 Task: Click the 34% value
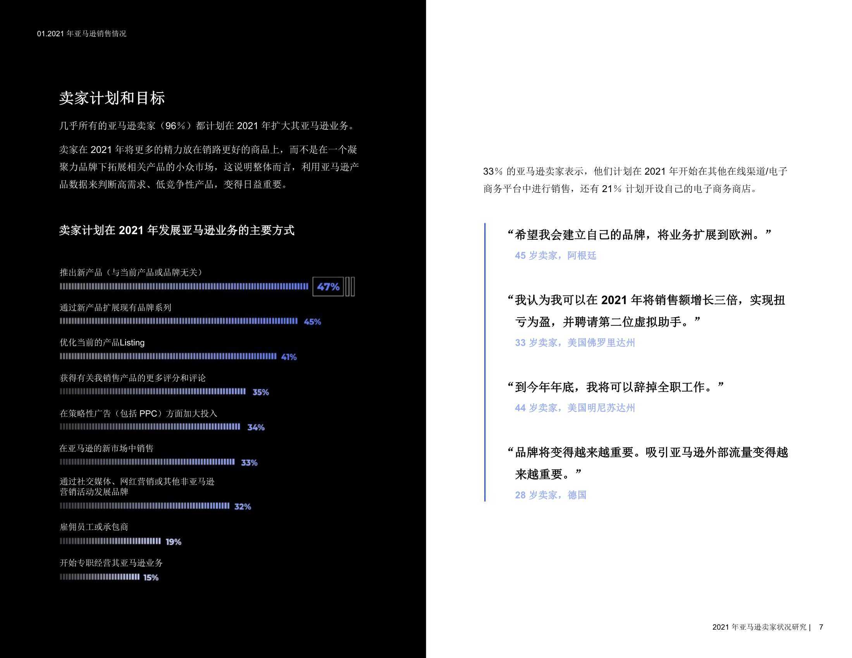point(256,428)
